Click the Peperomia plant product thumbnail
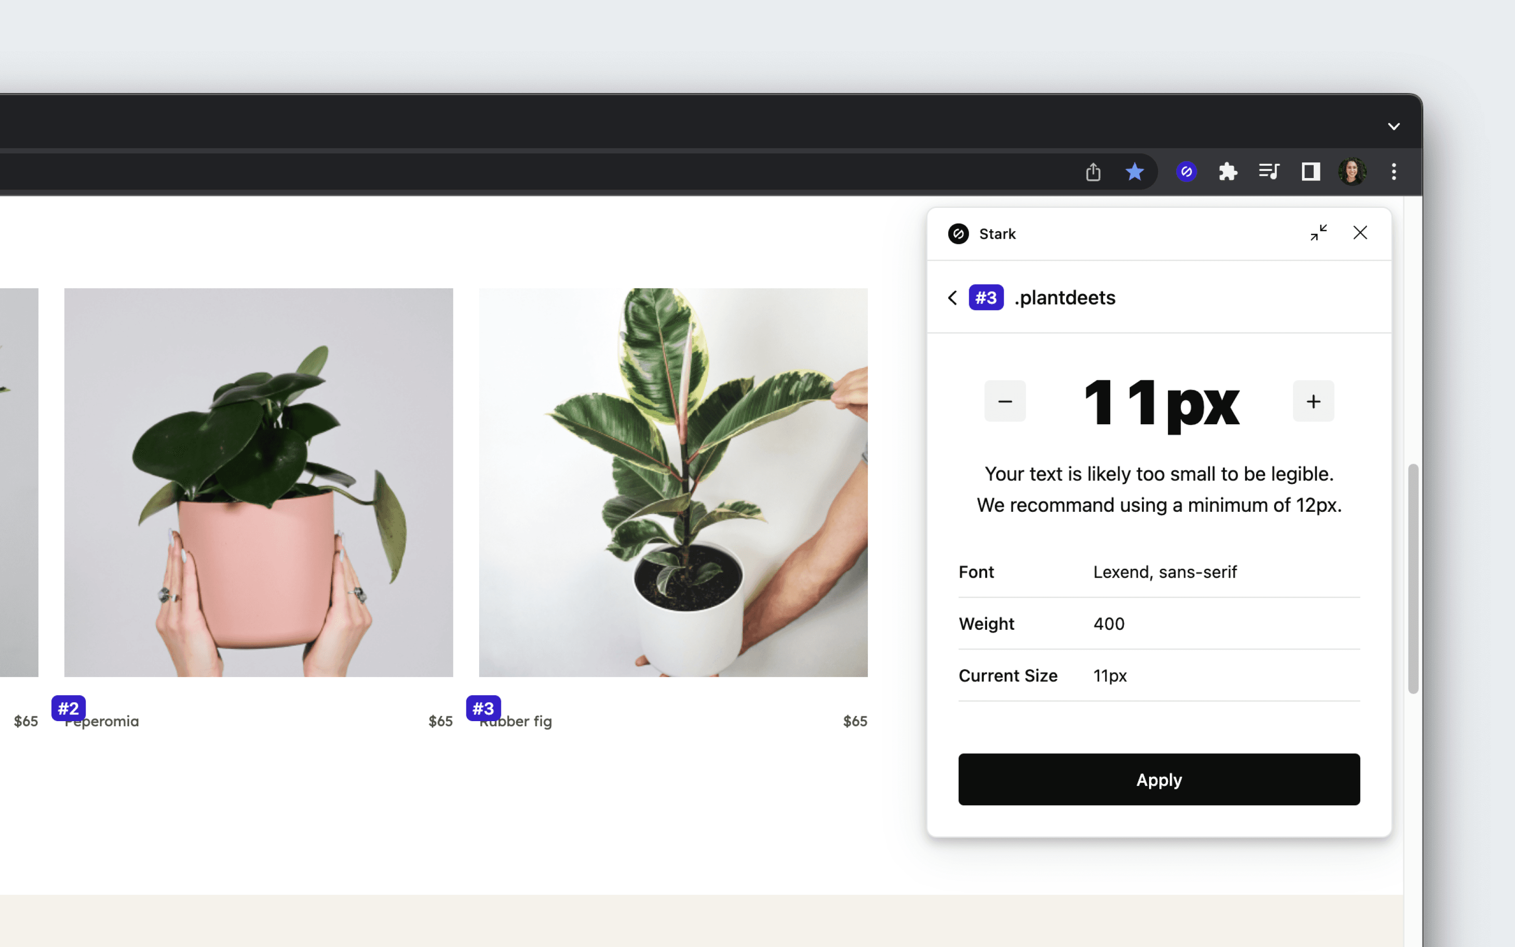 pos(258,481)
